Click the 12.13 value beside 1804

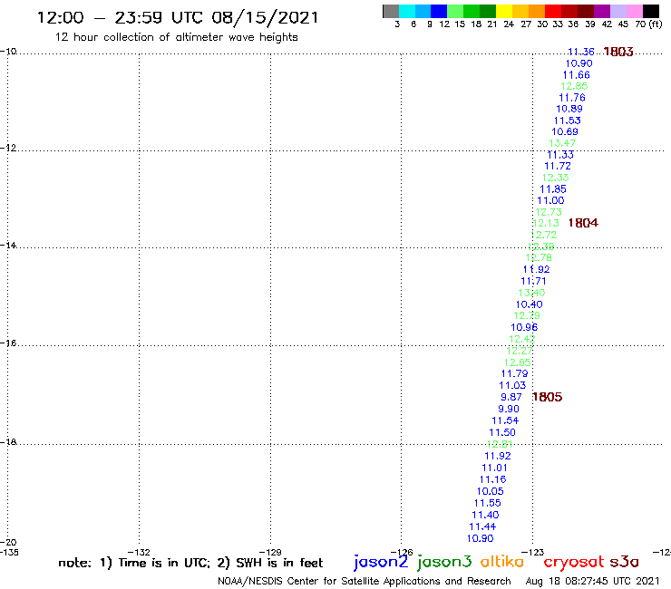point(546,223)
